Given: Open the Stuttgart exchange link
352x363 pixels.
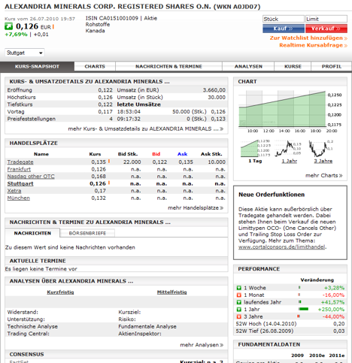Looking at the screenshot, I should [x=20, y=183].
